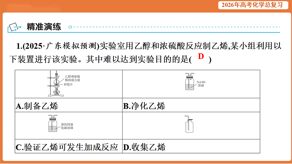292x164 pixels.
Task: Click the gas collection bottle diagram
Action: [189, 124]
